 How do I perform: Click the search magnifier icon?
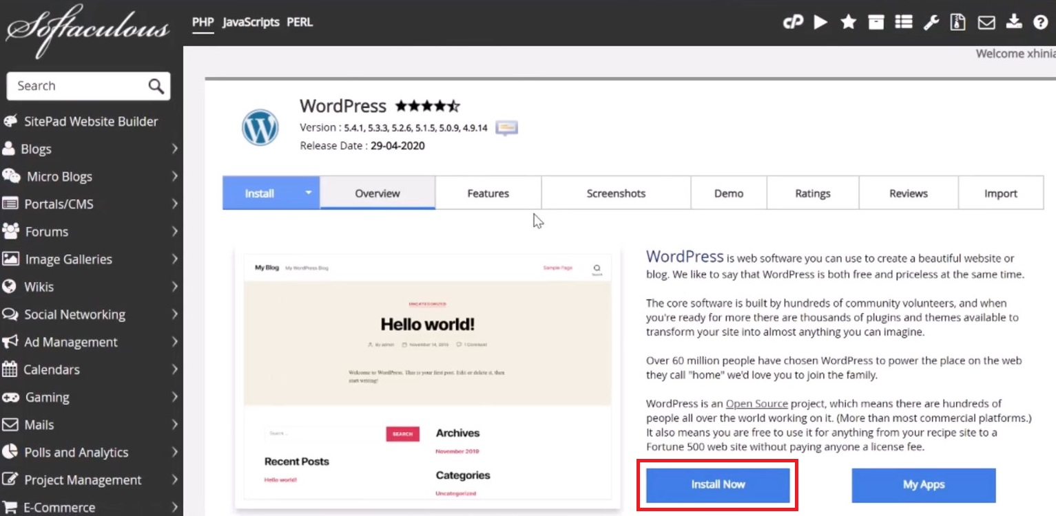pyautogui.click(x=156, y=86)
